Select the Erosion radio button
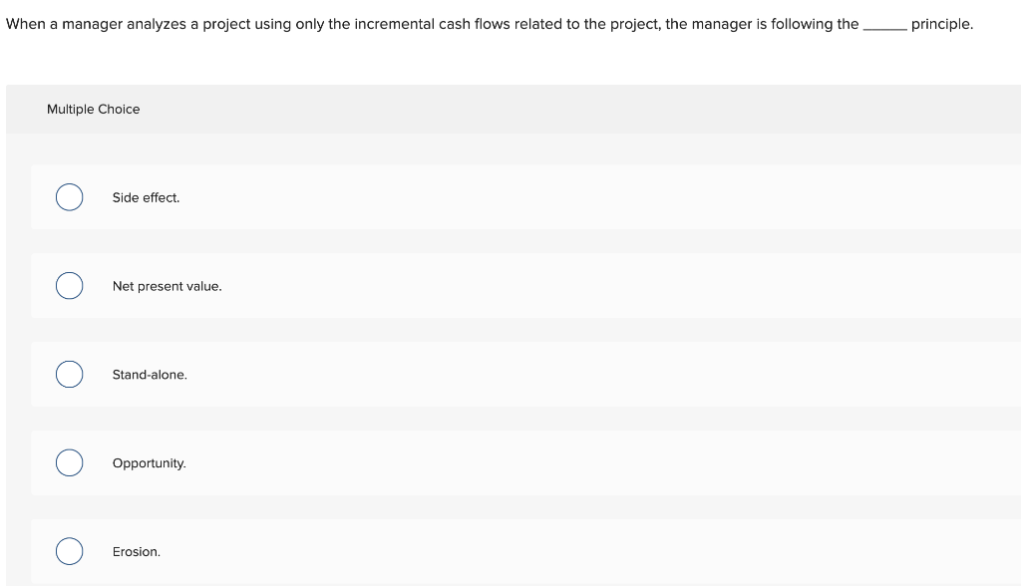 click(x=69, y=551)
